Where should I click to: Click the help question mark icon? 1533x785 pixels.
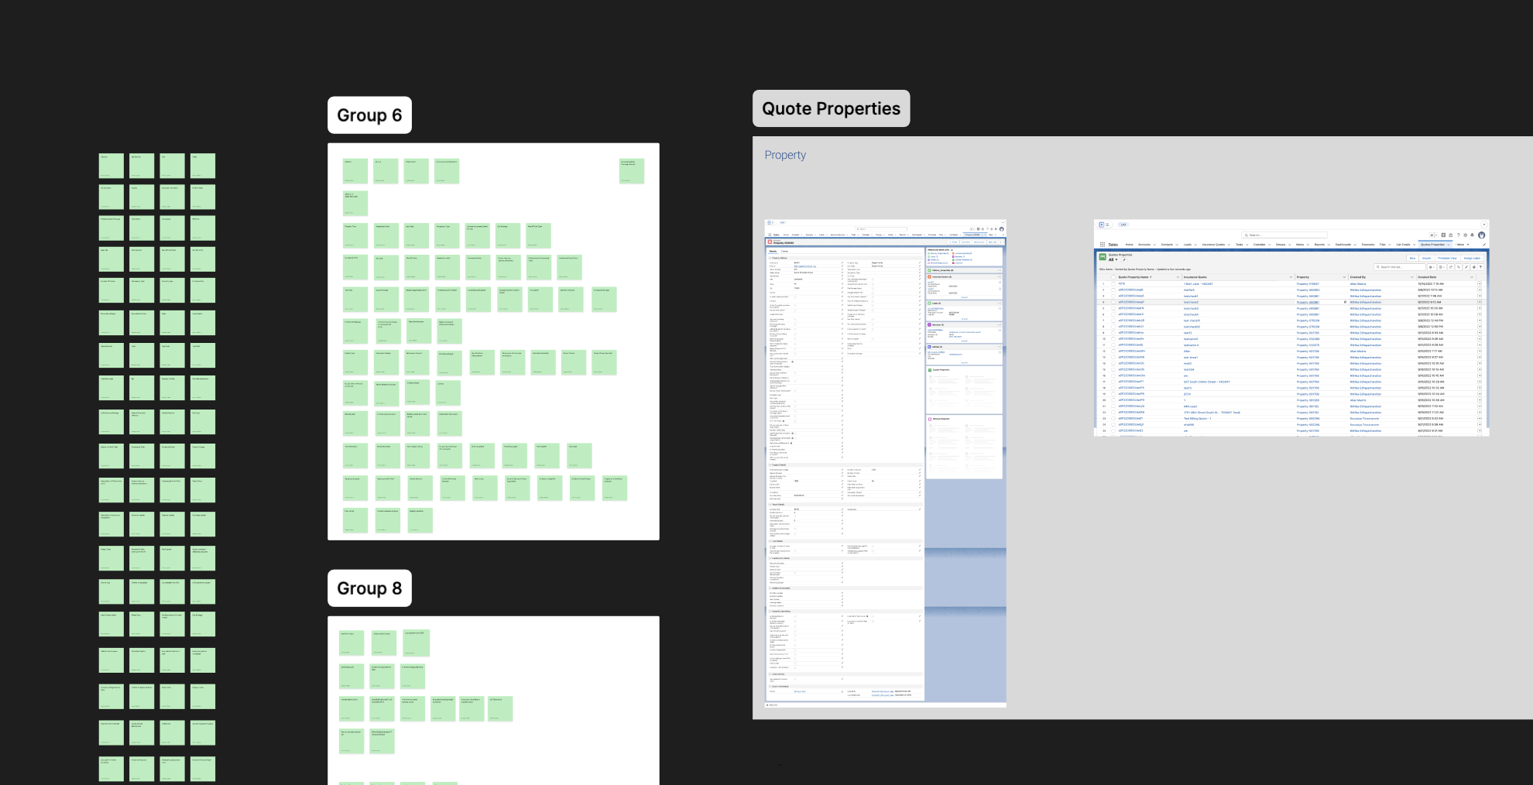coord(1458,235)
